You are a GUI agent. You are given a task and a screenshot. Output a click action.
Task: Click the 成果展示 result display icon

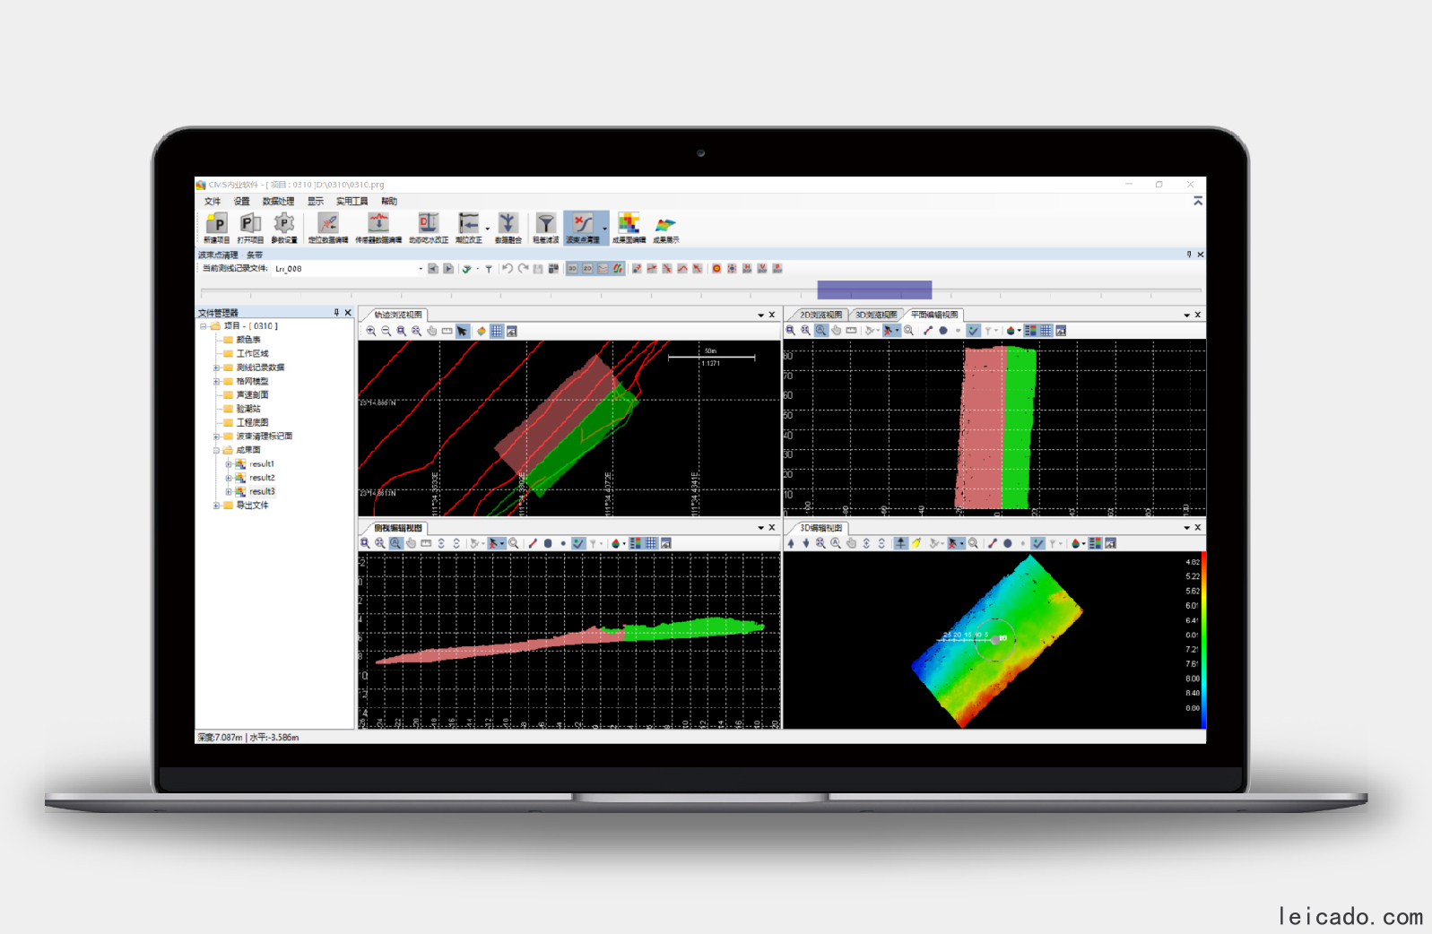(x=665, y=226)
